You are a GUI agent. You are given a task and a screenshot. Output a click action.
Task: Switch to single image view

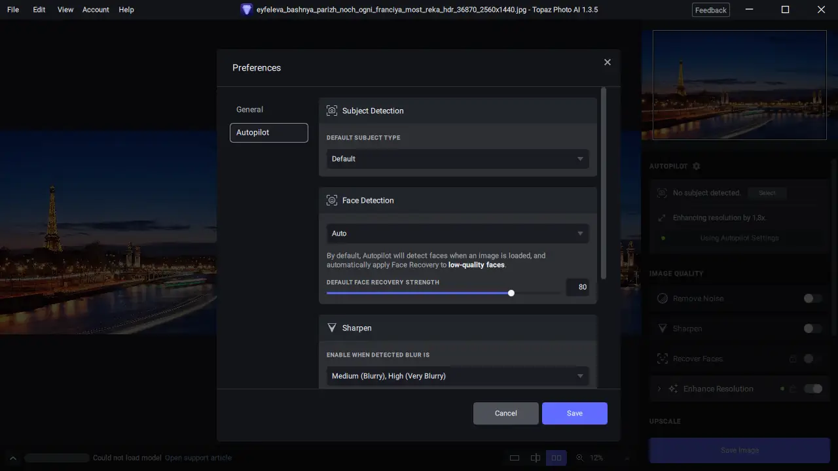point(515,458)
